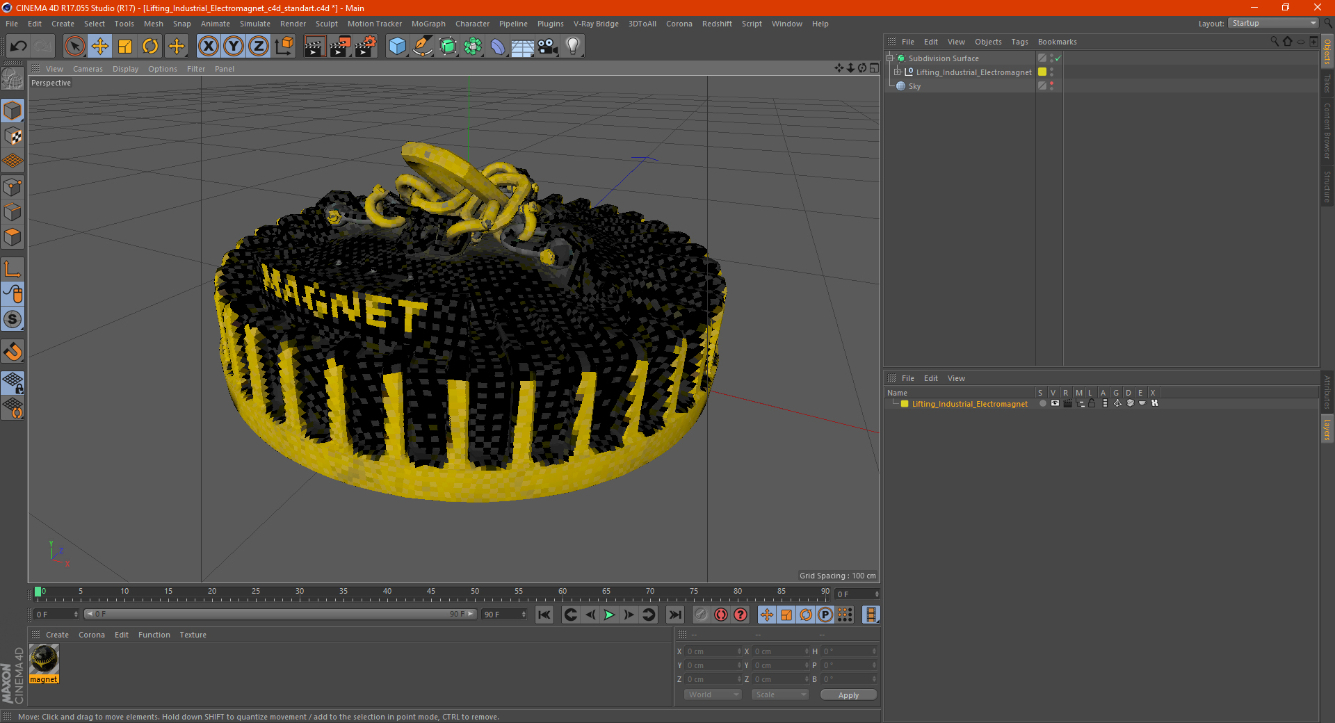Open the Simulate menu
Image resolution: width=1335 pixels, height=723 pixels.
coord(255,24)
